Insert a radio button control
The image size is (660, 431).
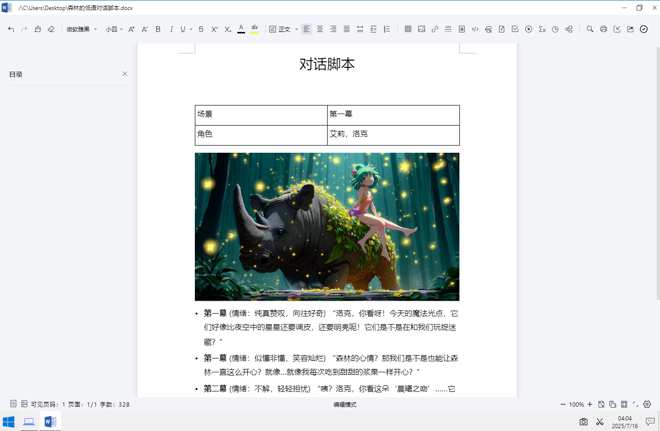[x=528, y=29]
